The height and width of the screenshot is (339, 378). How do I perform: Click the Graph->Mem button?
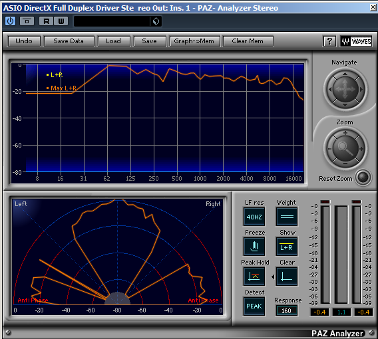194,41
